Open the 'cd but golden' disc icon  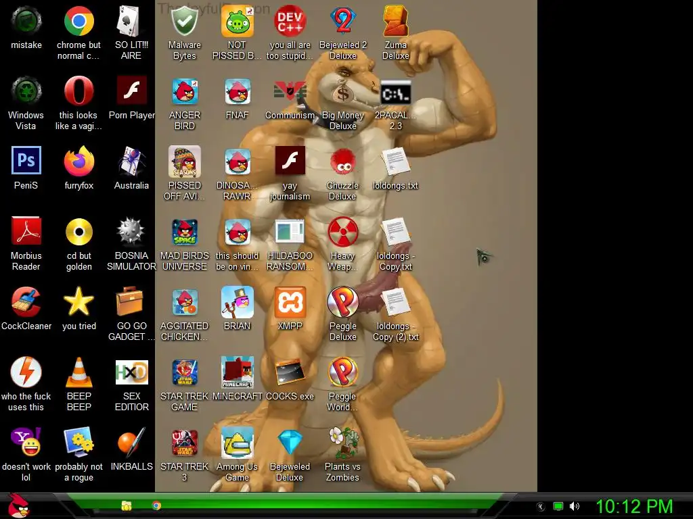79,231
